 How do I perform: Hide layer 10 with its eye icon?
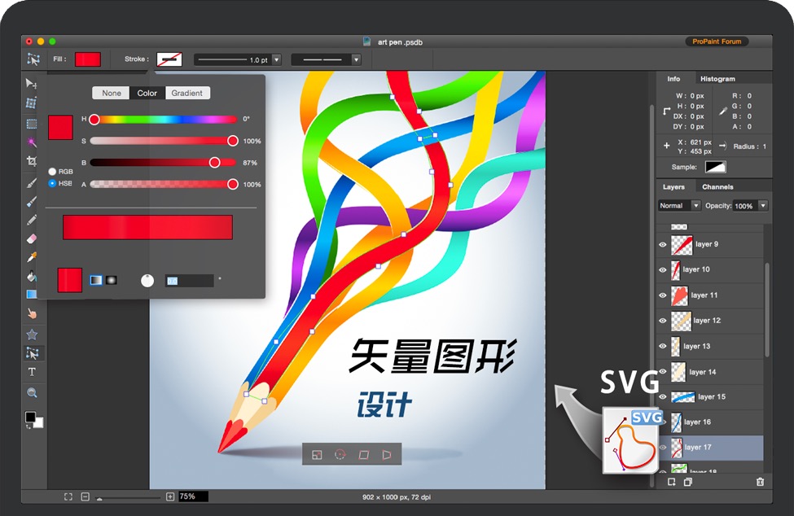(x=662, y=269)
